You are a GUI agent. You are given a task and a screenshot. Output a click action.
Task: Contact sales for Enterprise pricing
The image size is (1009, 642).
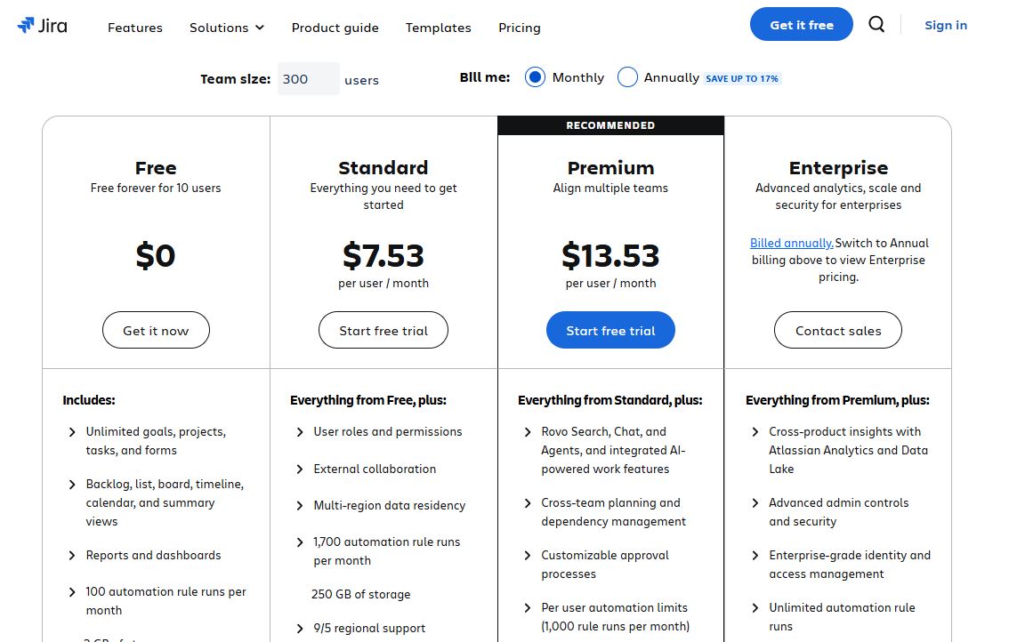(x=837, y=329)
